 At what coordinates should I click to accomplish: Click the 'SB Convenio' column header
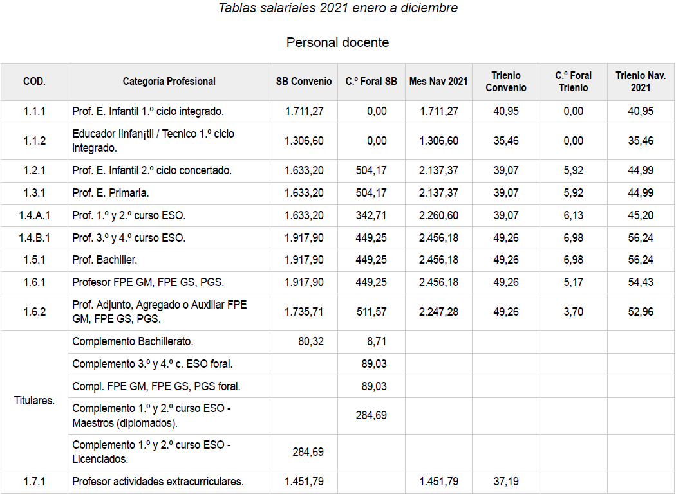304,82
